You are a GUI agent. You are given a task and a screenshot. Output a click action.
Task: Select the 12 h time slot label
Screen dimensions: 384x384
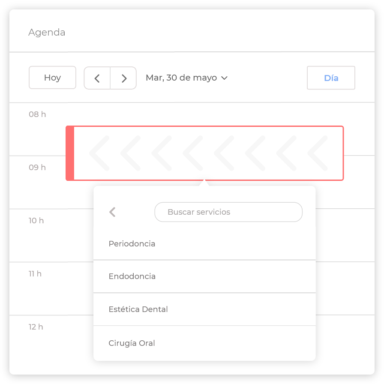[36, 327]
